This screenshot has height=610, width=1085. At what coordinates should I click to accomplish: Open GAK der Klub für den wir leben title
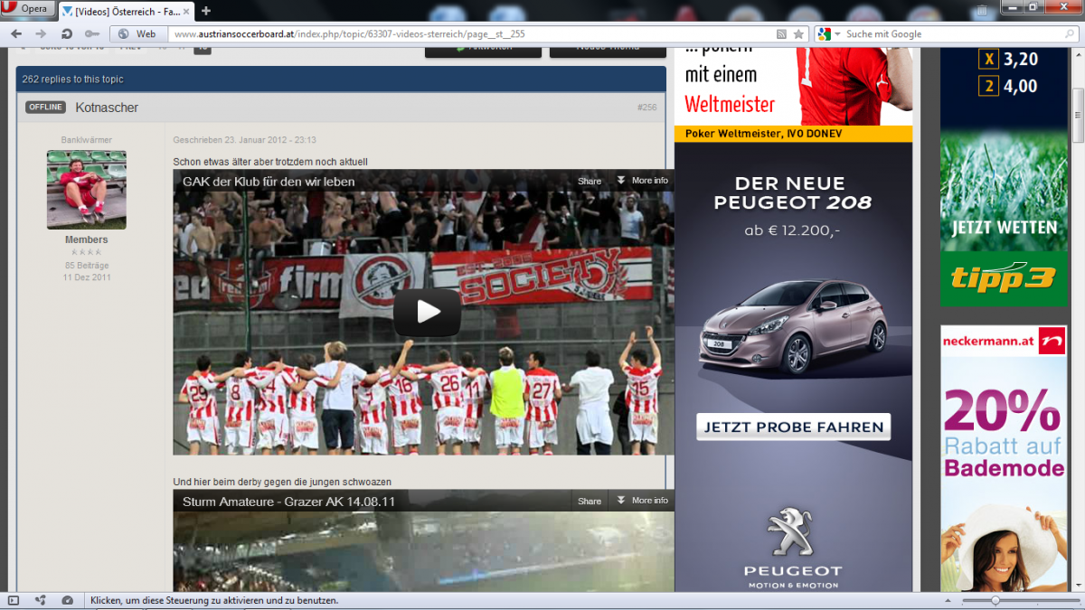click(x=269, y=181)
